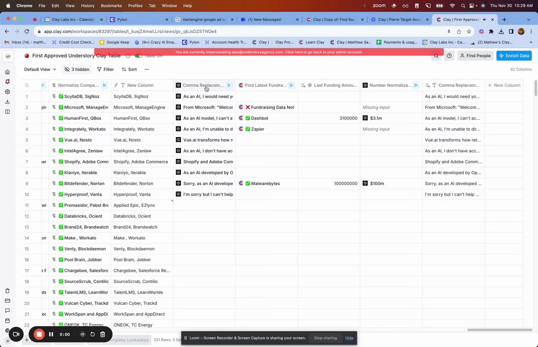The image size is (538, 347).
Task: Open the File menu in the macOS menu bar
Action: 42,5
